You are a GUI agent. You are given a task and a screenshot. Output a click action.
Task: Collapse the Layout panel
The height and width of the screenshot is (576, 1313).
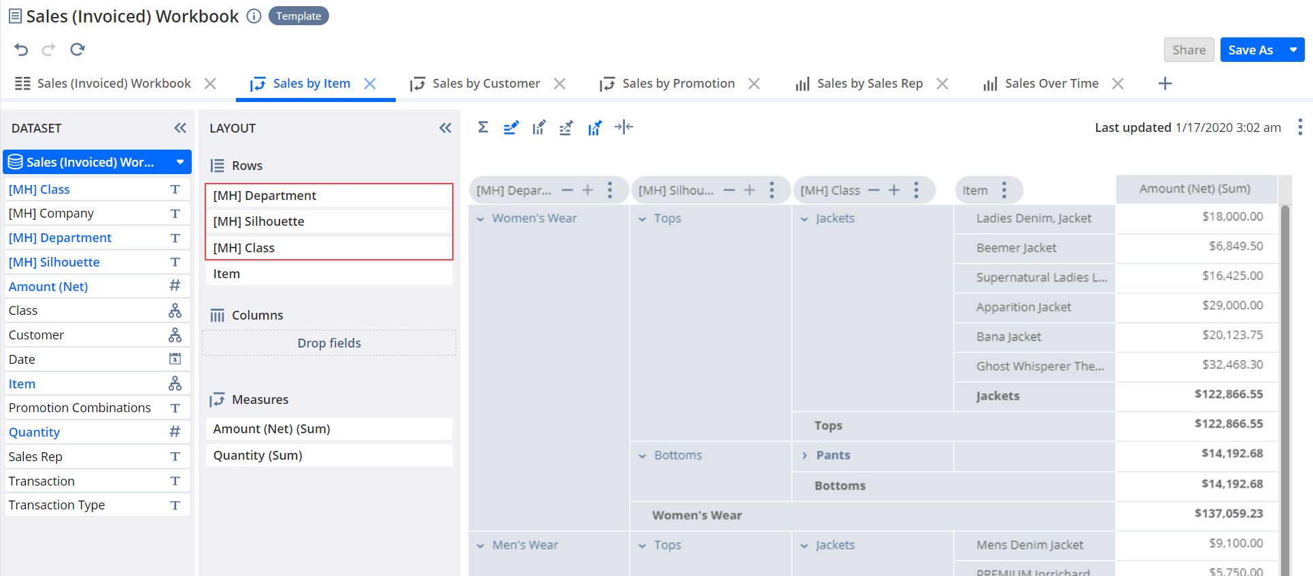(x=445, y=128)
